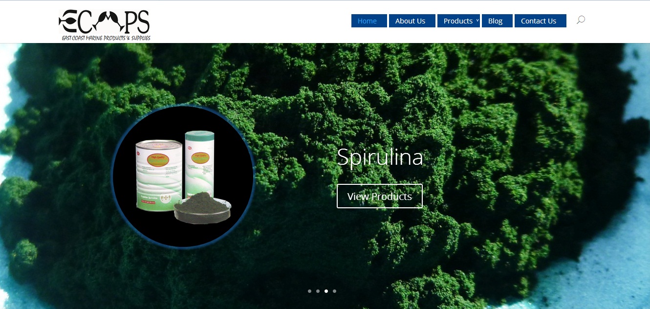Select the first slider pagination dot
Viewport: 650px width, 309px height.
[x=309, y=291]
